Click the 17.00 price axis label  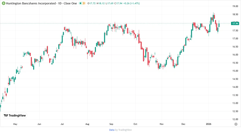(x=235, y=39)
